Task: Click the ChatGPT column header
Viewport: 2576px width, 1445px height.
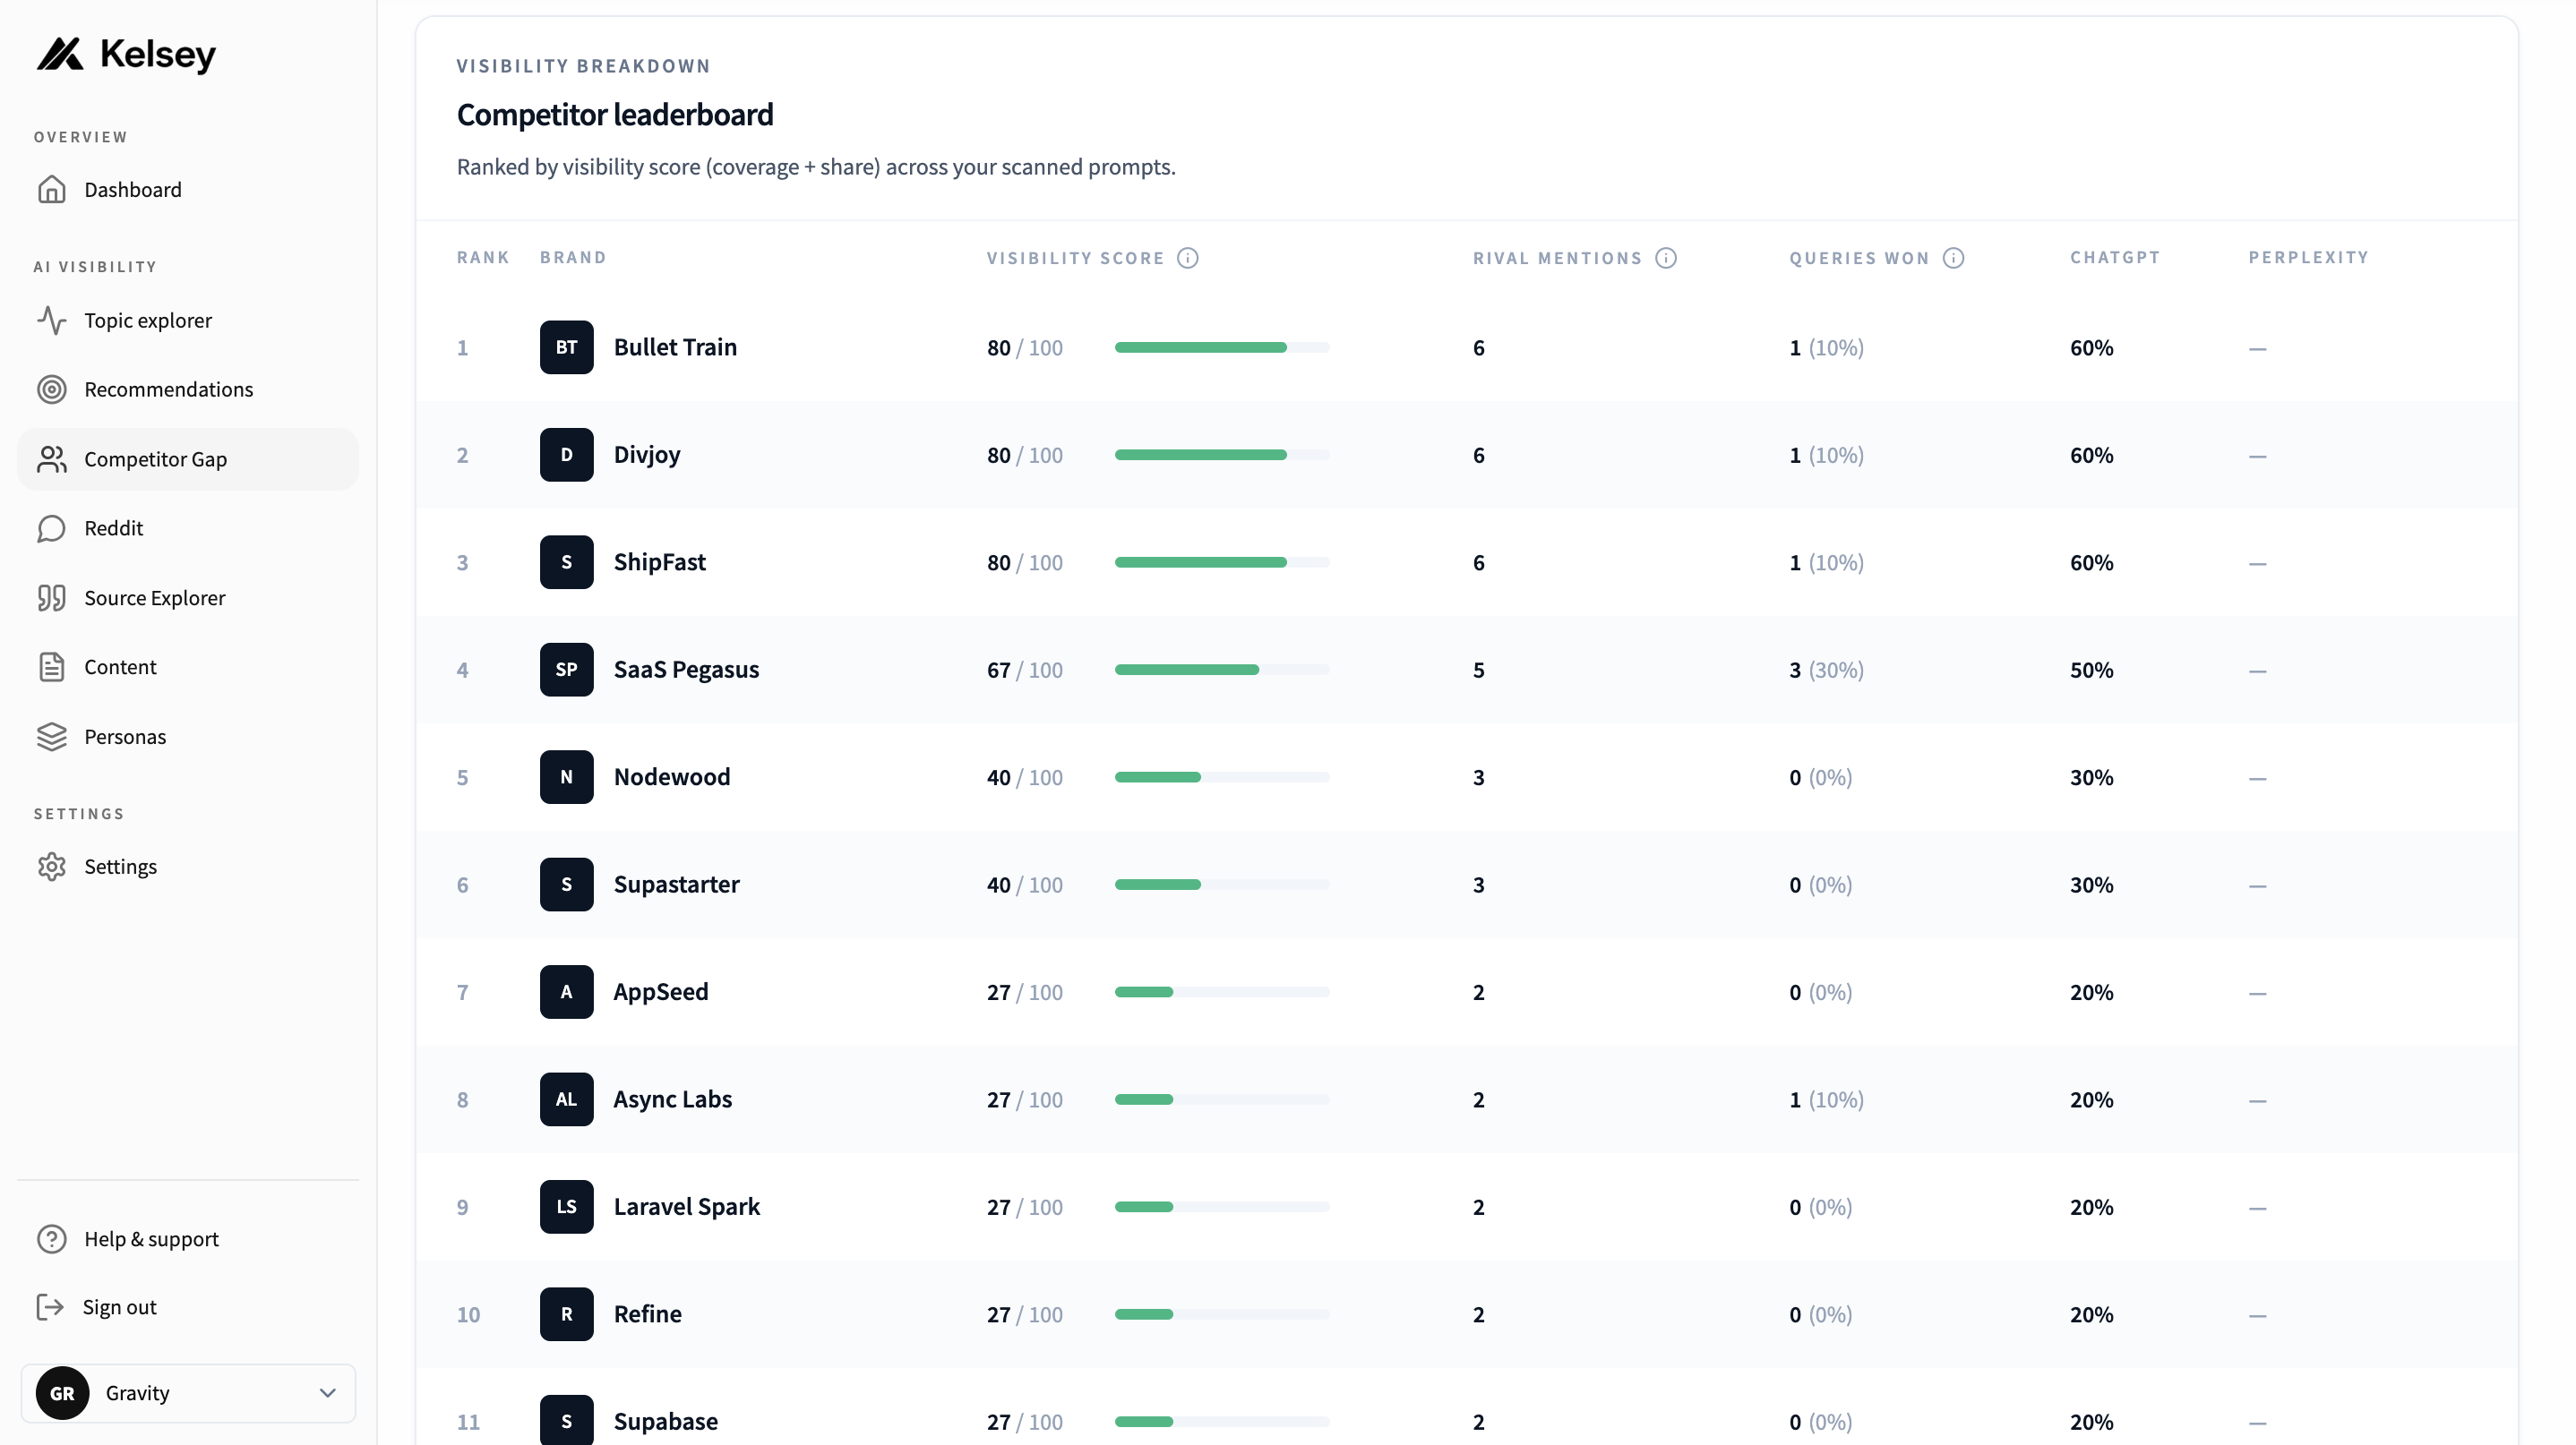Action: 2115,258
